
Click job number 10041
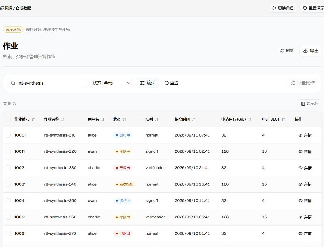(x=20, y=200)
